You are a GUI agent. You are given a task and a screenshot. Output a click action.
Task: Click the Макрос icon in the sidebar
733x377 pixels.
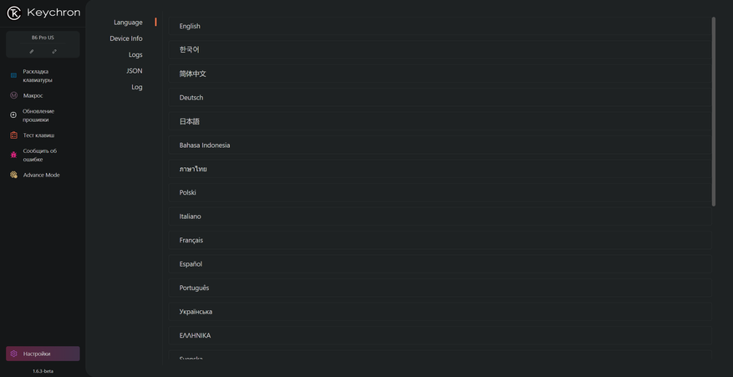click(13, 95)
